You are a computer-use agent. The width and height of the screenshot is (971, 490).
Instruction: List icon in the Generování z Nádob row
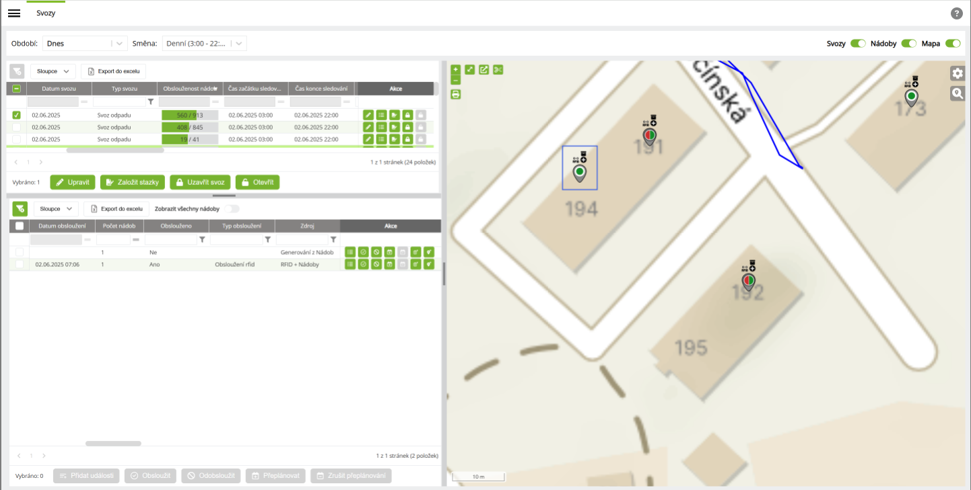coord(350,252)
